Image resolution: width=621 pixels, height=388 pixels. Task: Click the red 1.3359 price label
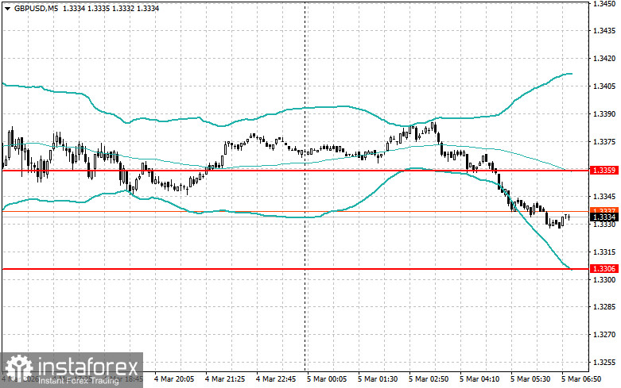(x=604, y=171)
